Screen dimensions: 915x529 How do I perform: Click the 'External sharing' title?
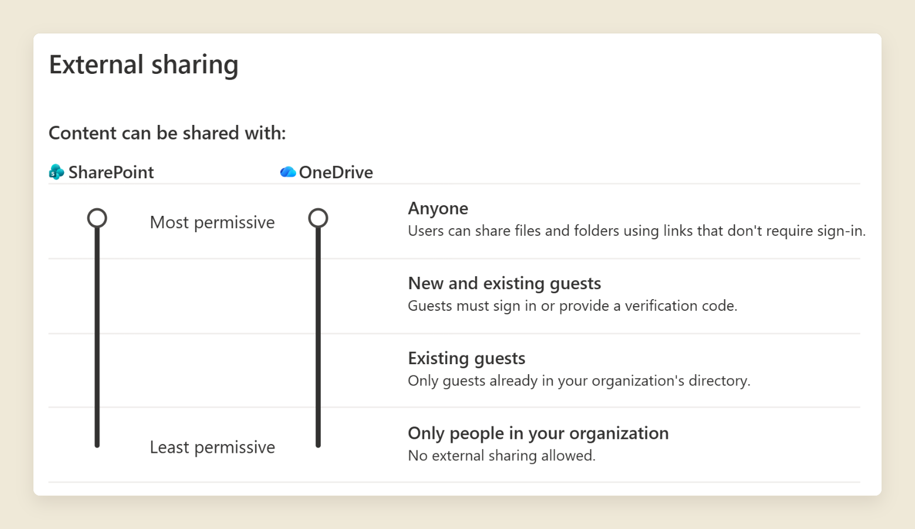point(144,65)
